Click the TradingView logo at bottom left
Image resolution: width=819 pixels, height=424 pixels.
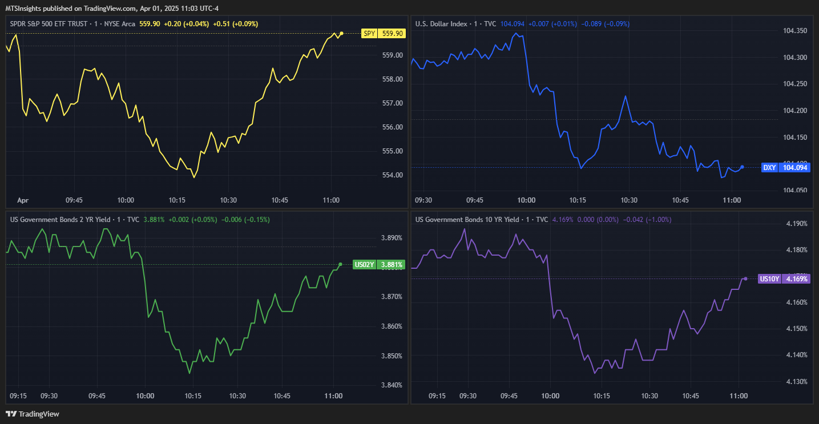tap(32, 414)
